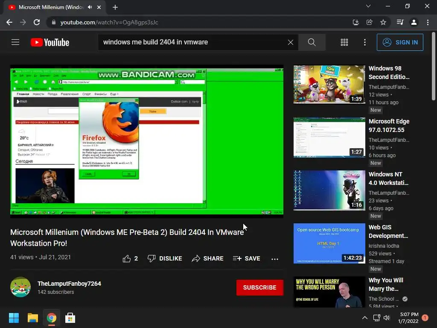Open the channel avatar image
The height and width of the screenshot is (328, 437).
click(x=20, y=287)
